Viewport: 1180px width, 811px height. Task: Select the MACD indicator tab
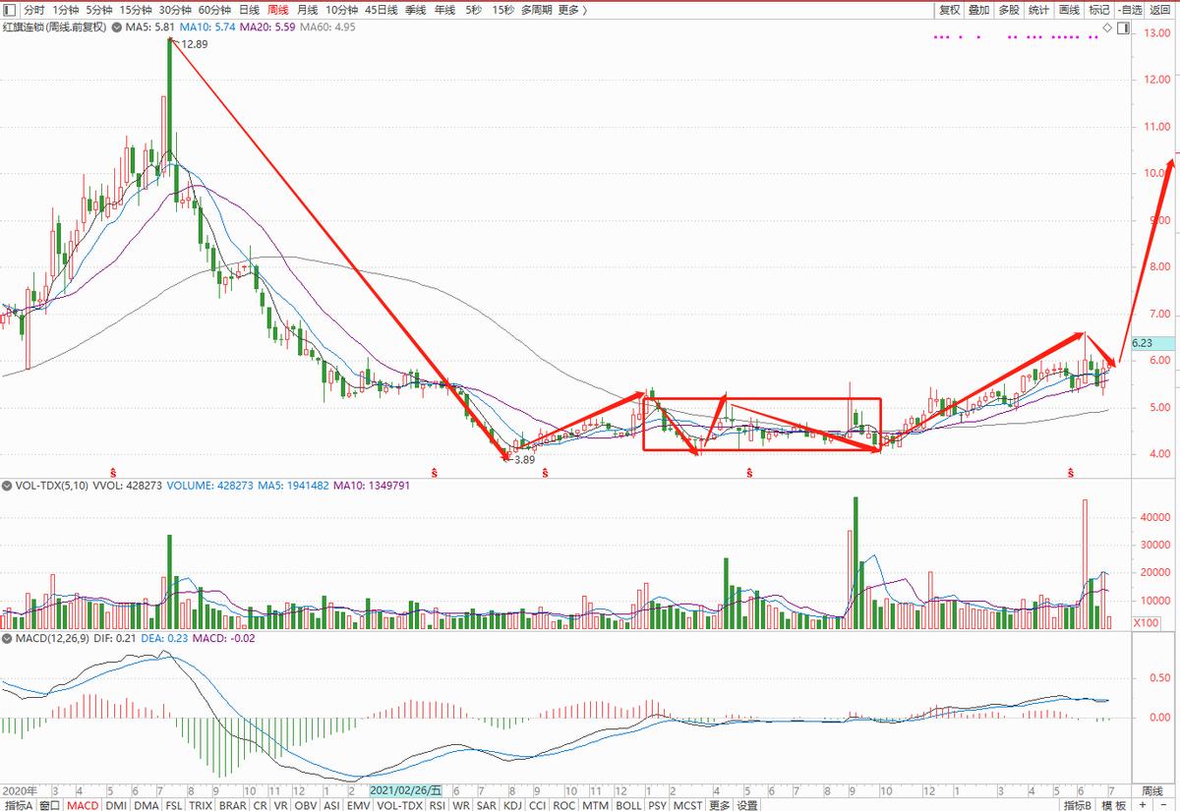tap(82, 805)
